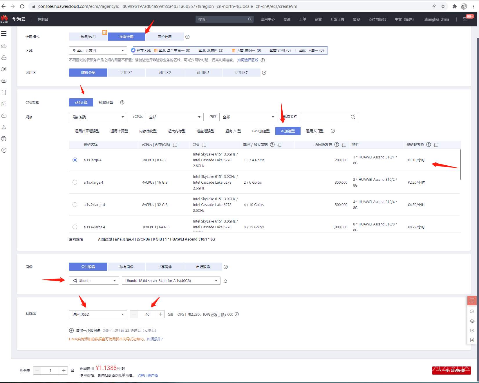This screenshot has height=383, width=479.
Task: Click the 规格名称 search input field
Action: [x=329, y=117]
